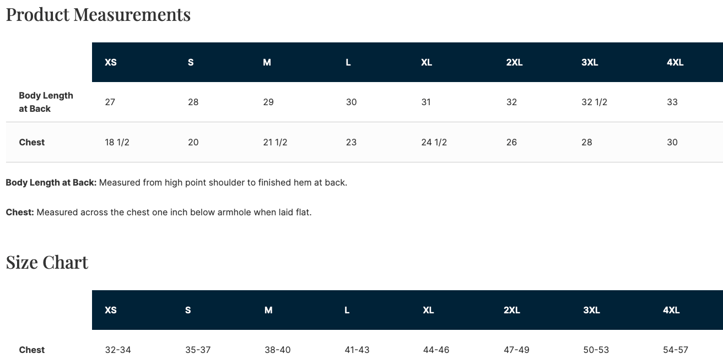Click the 21 1/2 chest value for M
This screenshot has height=364, width=723.
coord(276,142)
